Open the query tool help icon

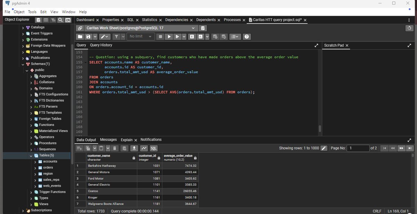(x=247, y=37)
